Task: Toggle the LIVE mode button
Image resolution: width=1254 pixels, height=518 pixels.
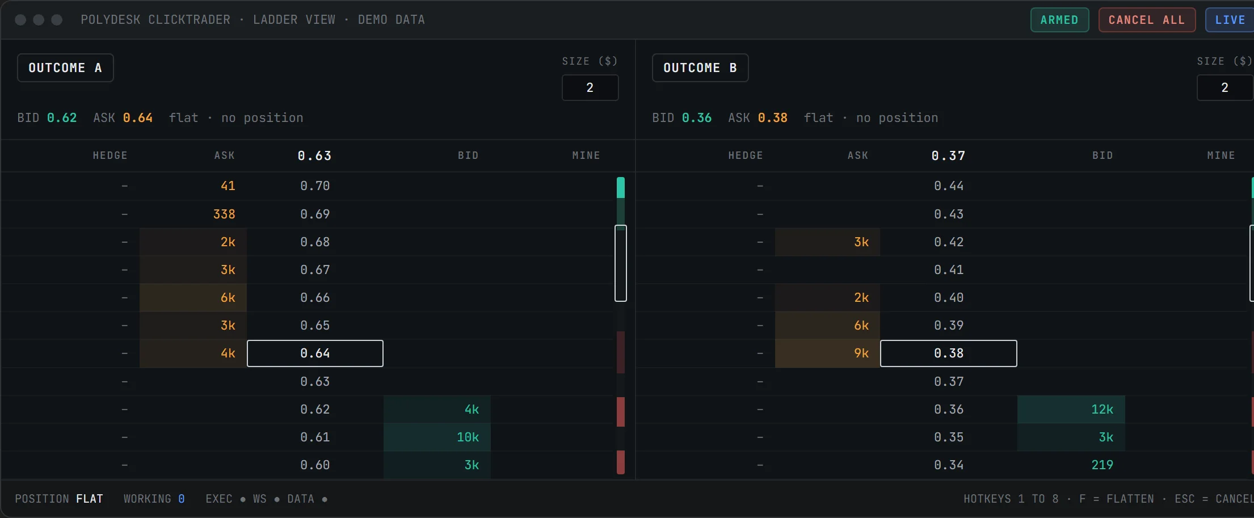Action: click(1230, 20)
